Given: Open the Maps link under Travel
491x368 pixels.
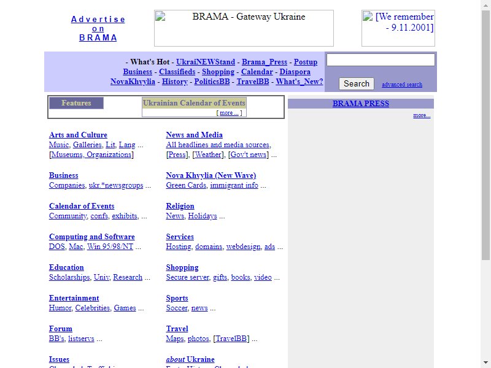Looking at the screenshot, I should [175, 339].
